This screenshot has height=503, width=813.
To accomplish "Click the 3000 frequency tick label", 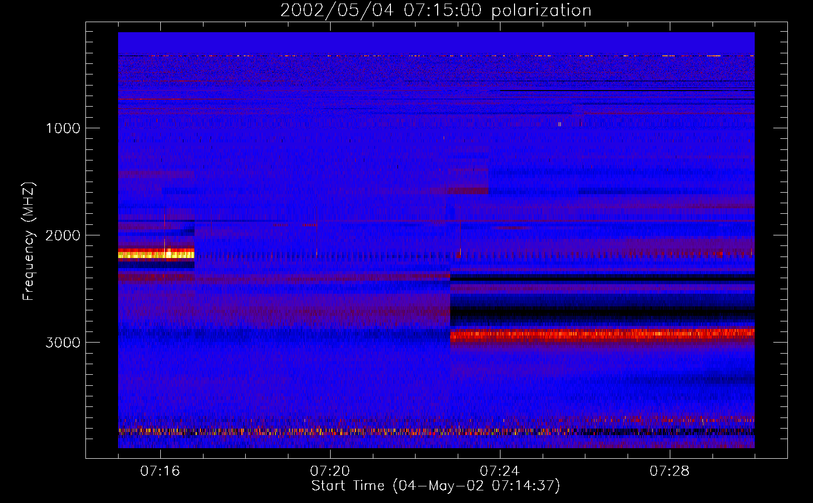I will click(x=63, y=343).
